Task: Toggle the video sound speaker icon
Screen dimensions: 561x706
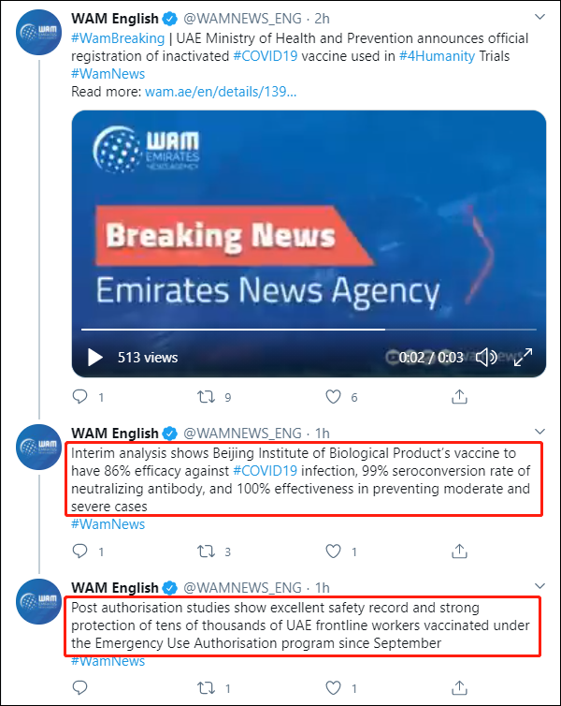Action: pyautogui.click(x=485, y=357)
